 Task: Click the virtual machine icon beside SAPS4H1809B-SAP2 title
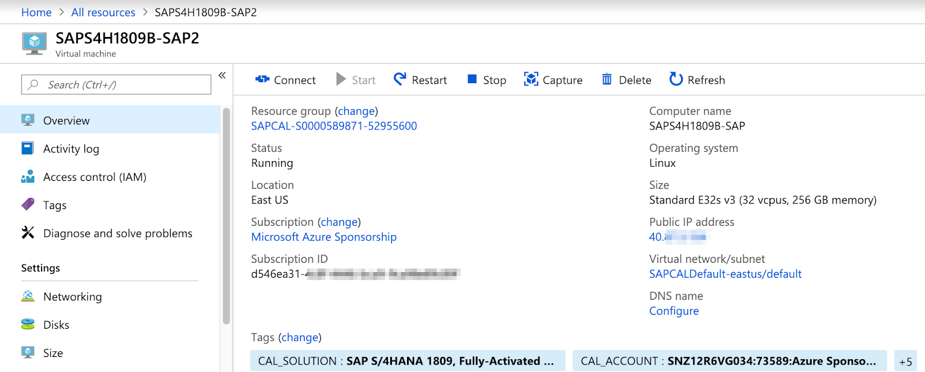pos(34,44)
